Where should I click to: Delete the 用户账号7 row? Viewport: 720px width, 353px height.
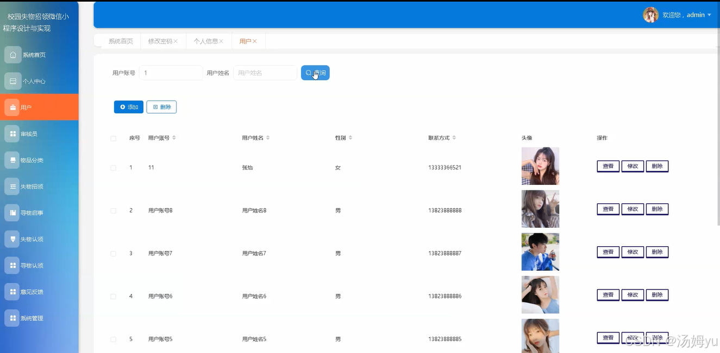657,252
